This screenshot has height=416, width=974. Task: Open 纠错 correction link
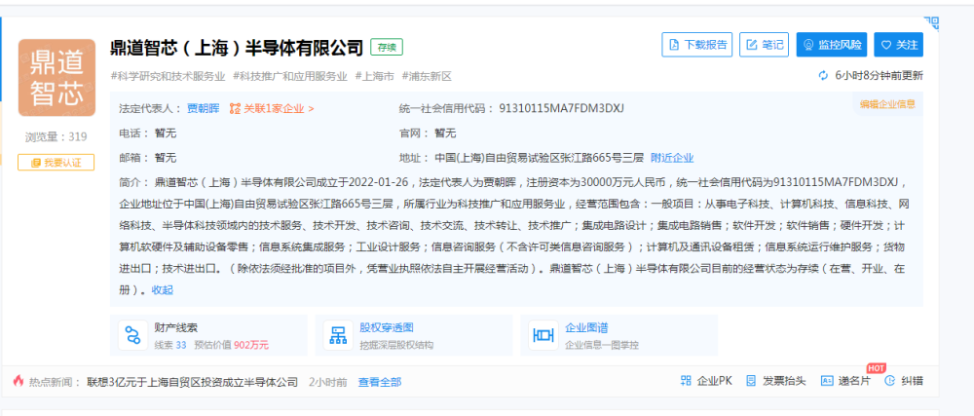(912, 381)
